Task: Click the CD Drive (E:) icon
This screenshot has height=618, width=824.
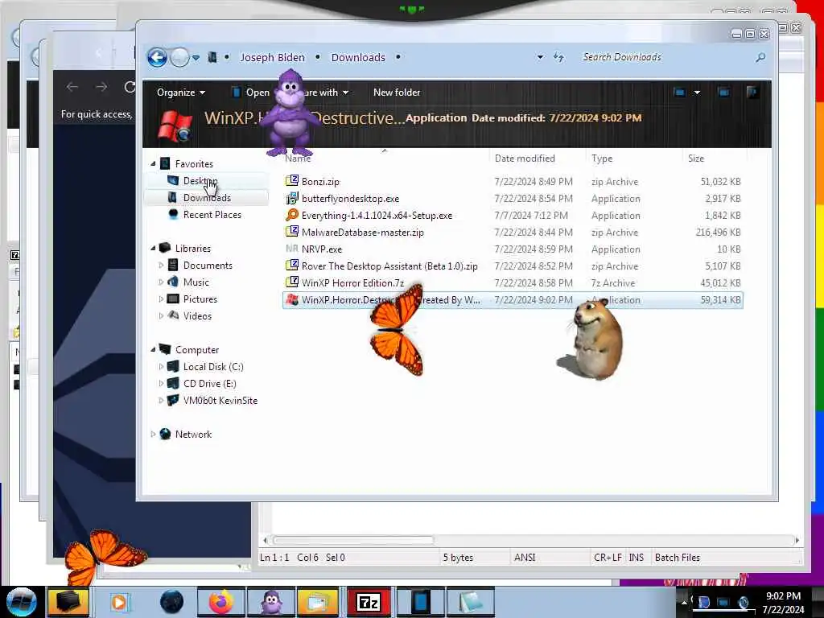Action: click(173, 384)
